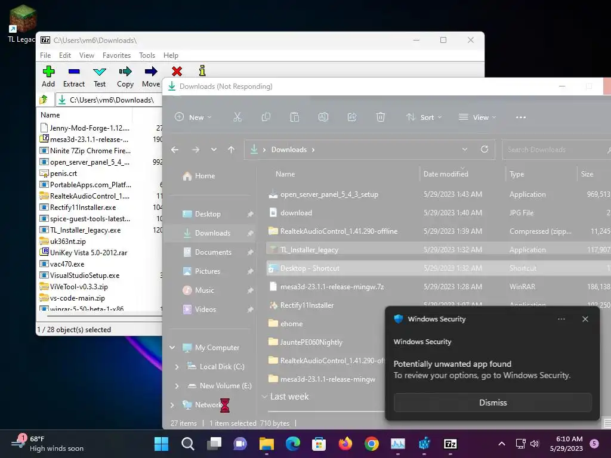Viewport: 611px width, 458px height.
Task: Launch Firefox from the taskbar
Action: pos(345,444)
